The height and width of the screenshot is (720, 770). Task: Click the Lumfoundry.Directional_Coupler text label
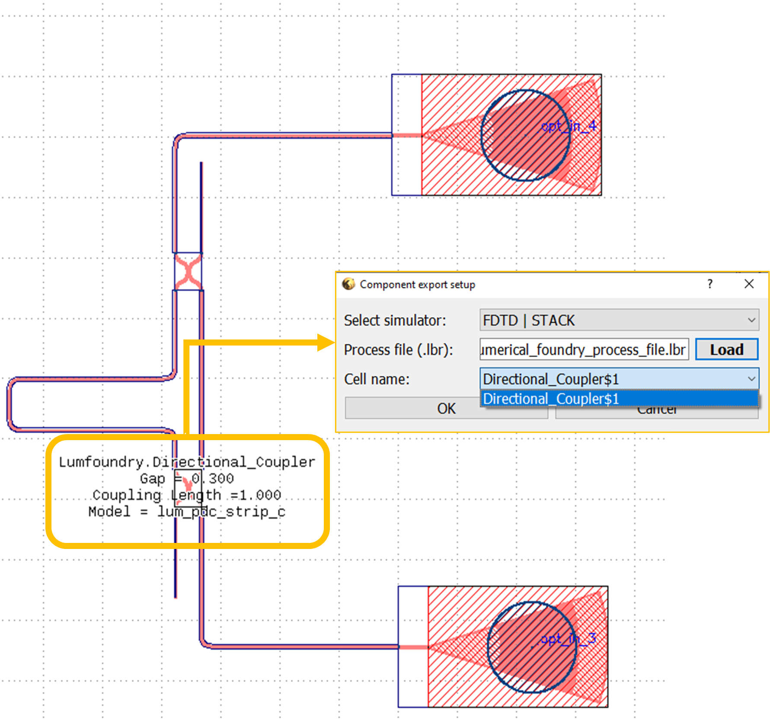187,462
